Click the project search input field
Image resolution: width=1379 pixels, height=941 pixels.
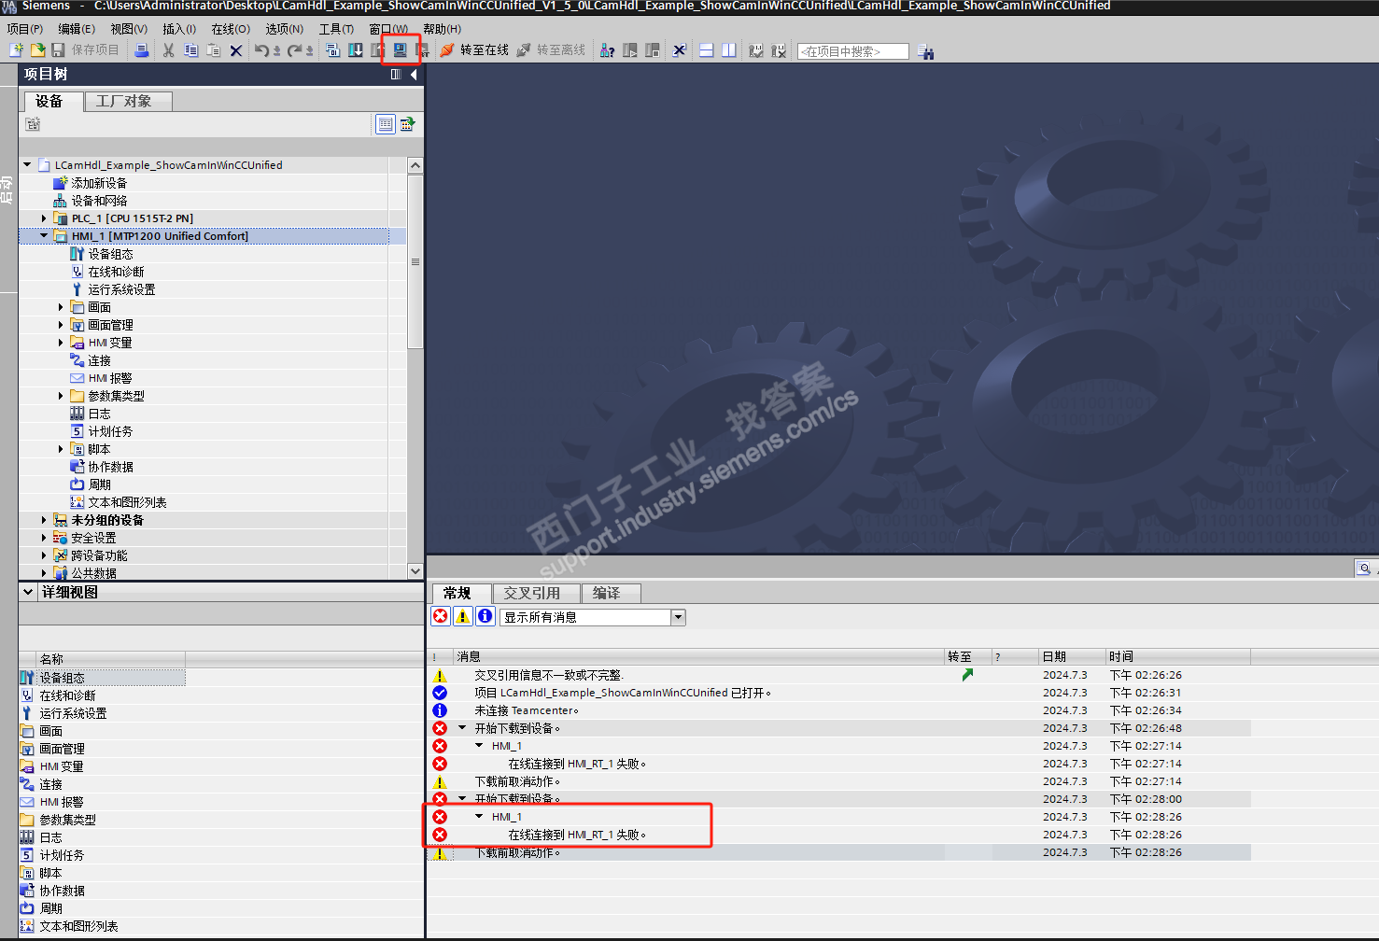point(853,51)
